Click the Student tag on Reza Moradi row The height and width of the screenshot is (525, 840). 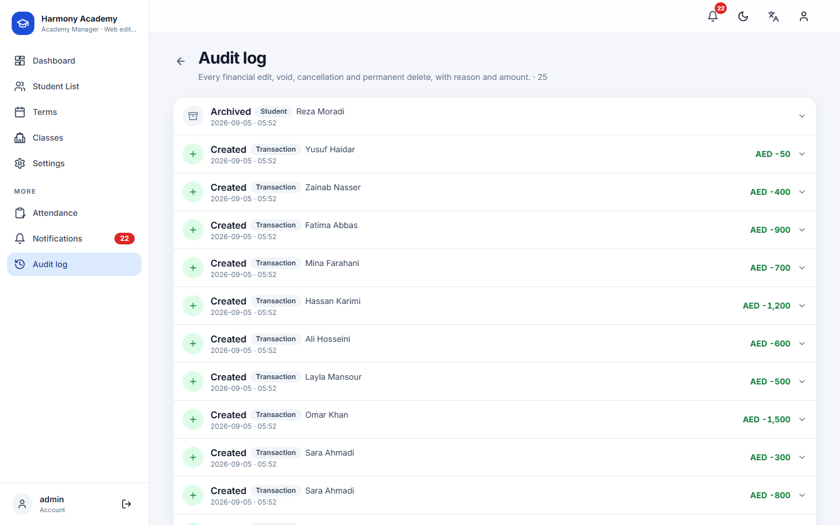click(x=274, y=111)
